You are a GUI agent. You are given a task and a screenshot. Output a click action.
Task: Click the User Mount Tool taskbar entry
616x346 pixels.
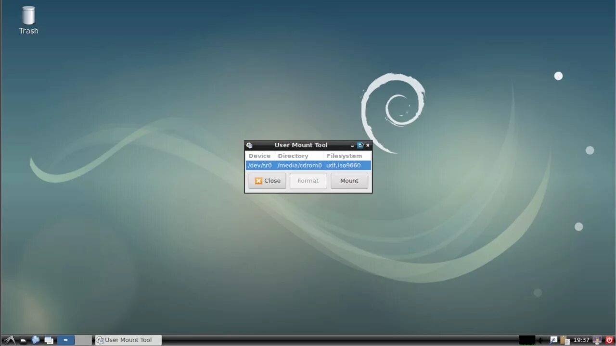(128, 340)
